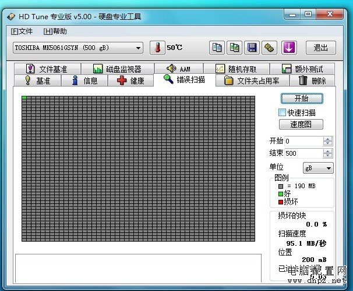The width and height of the screenshot is (353, 291).
Task: Increase the 结束 value with up arrow
Action: (x=327, y=152)
